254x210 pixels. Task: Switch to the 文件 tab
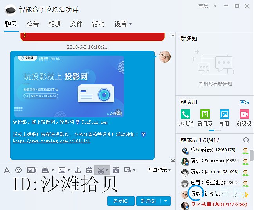pos(76,24)
